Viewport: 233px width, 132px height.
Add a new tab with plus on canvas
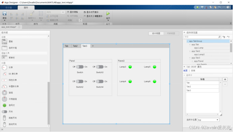coord(93,46)
